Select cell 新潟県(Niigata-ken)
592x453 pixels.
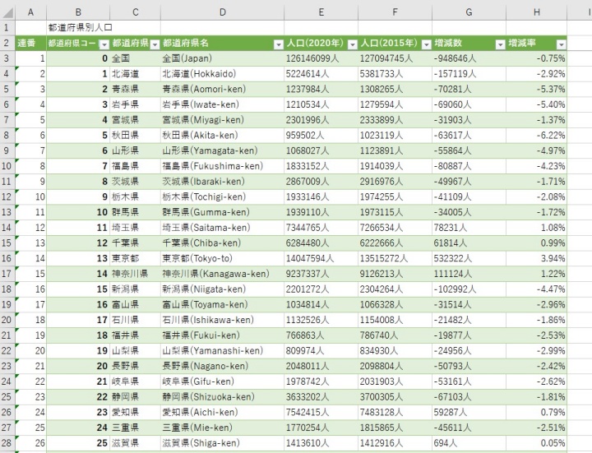click(x=222, y=289)
